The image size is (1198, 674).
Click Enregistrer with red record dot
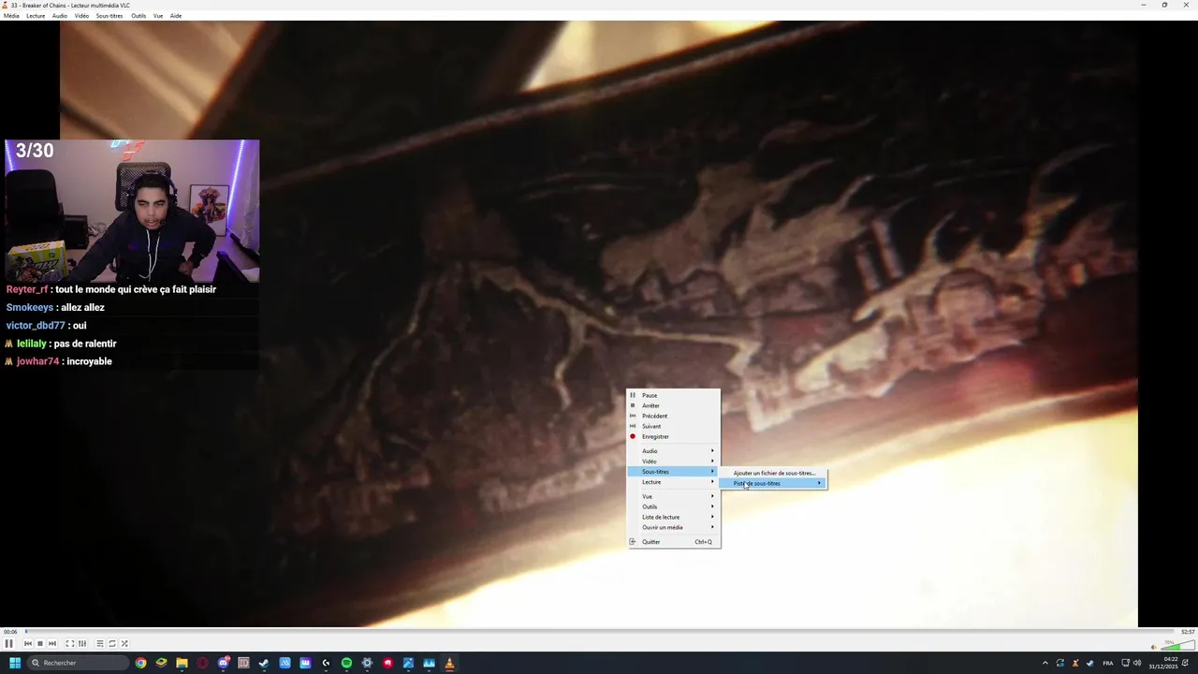[x=673, y=436]
